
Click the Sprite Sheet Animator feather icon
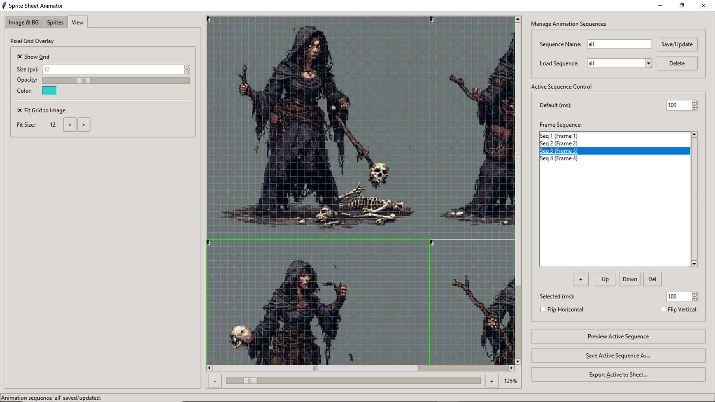coord(4,6)
